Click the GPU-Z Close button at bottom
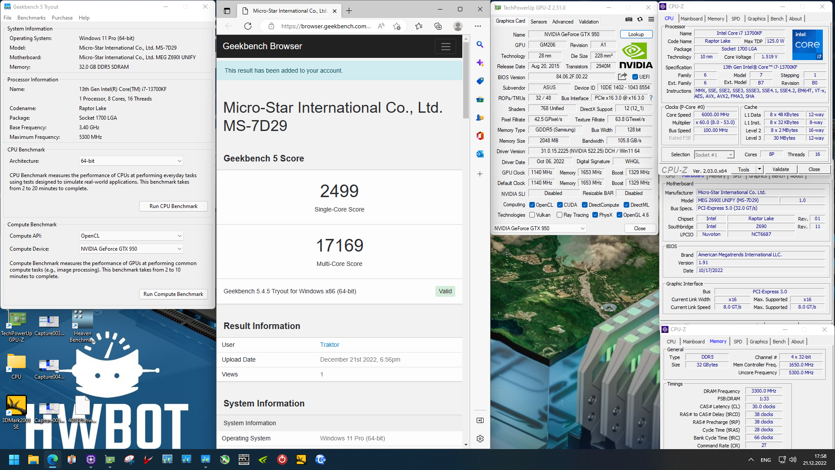The height and width of the screenshot is (470, 835). coord(639,228)
